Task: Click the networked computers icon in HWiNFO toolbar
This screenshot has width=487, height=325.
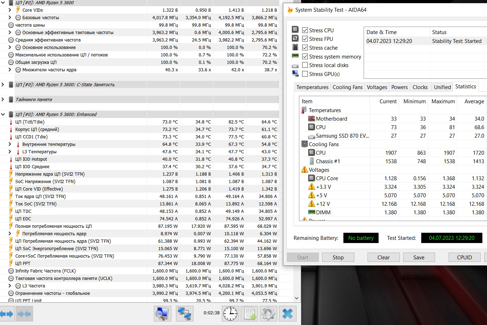Action: (184, 314)
